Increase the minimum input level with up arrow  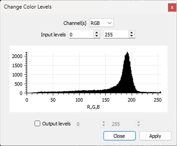97,33
